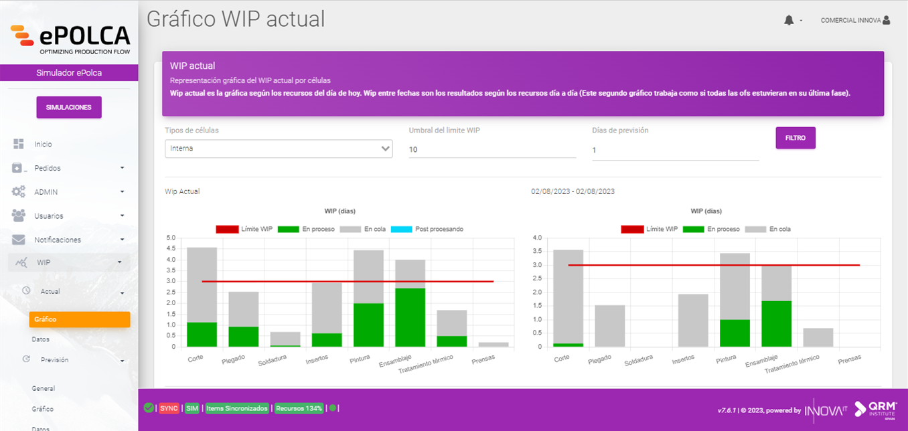Click the SIMULACIONES button
This screenshot has width=908, height=431.
pos(68,107)
